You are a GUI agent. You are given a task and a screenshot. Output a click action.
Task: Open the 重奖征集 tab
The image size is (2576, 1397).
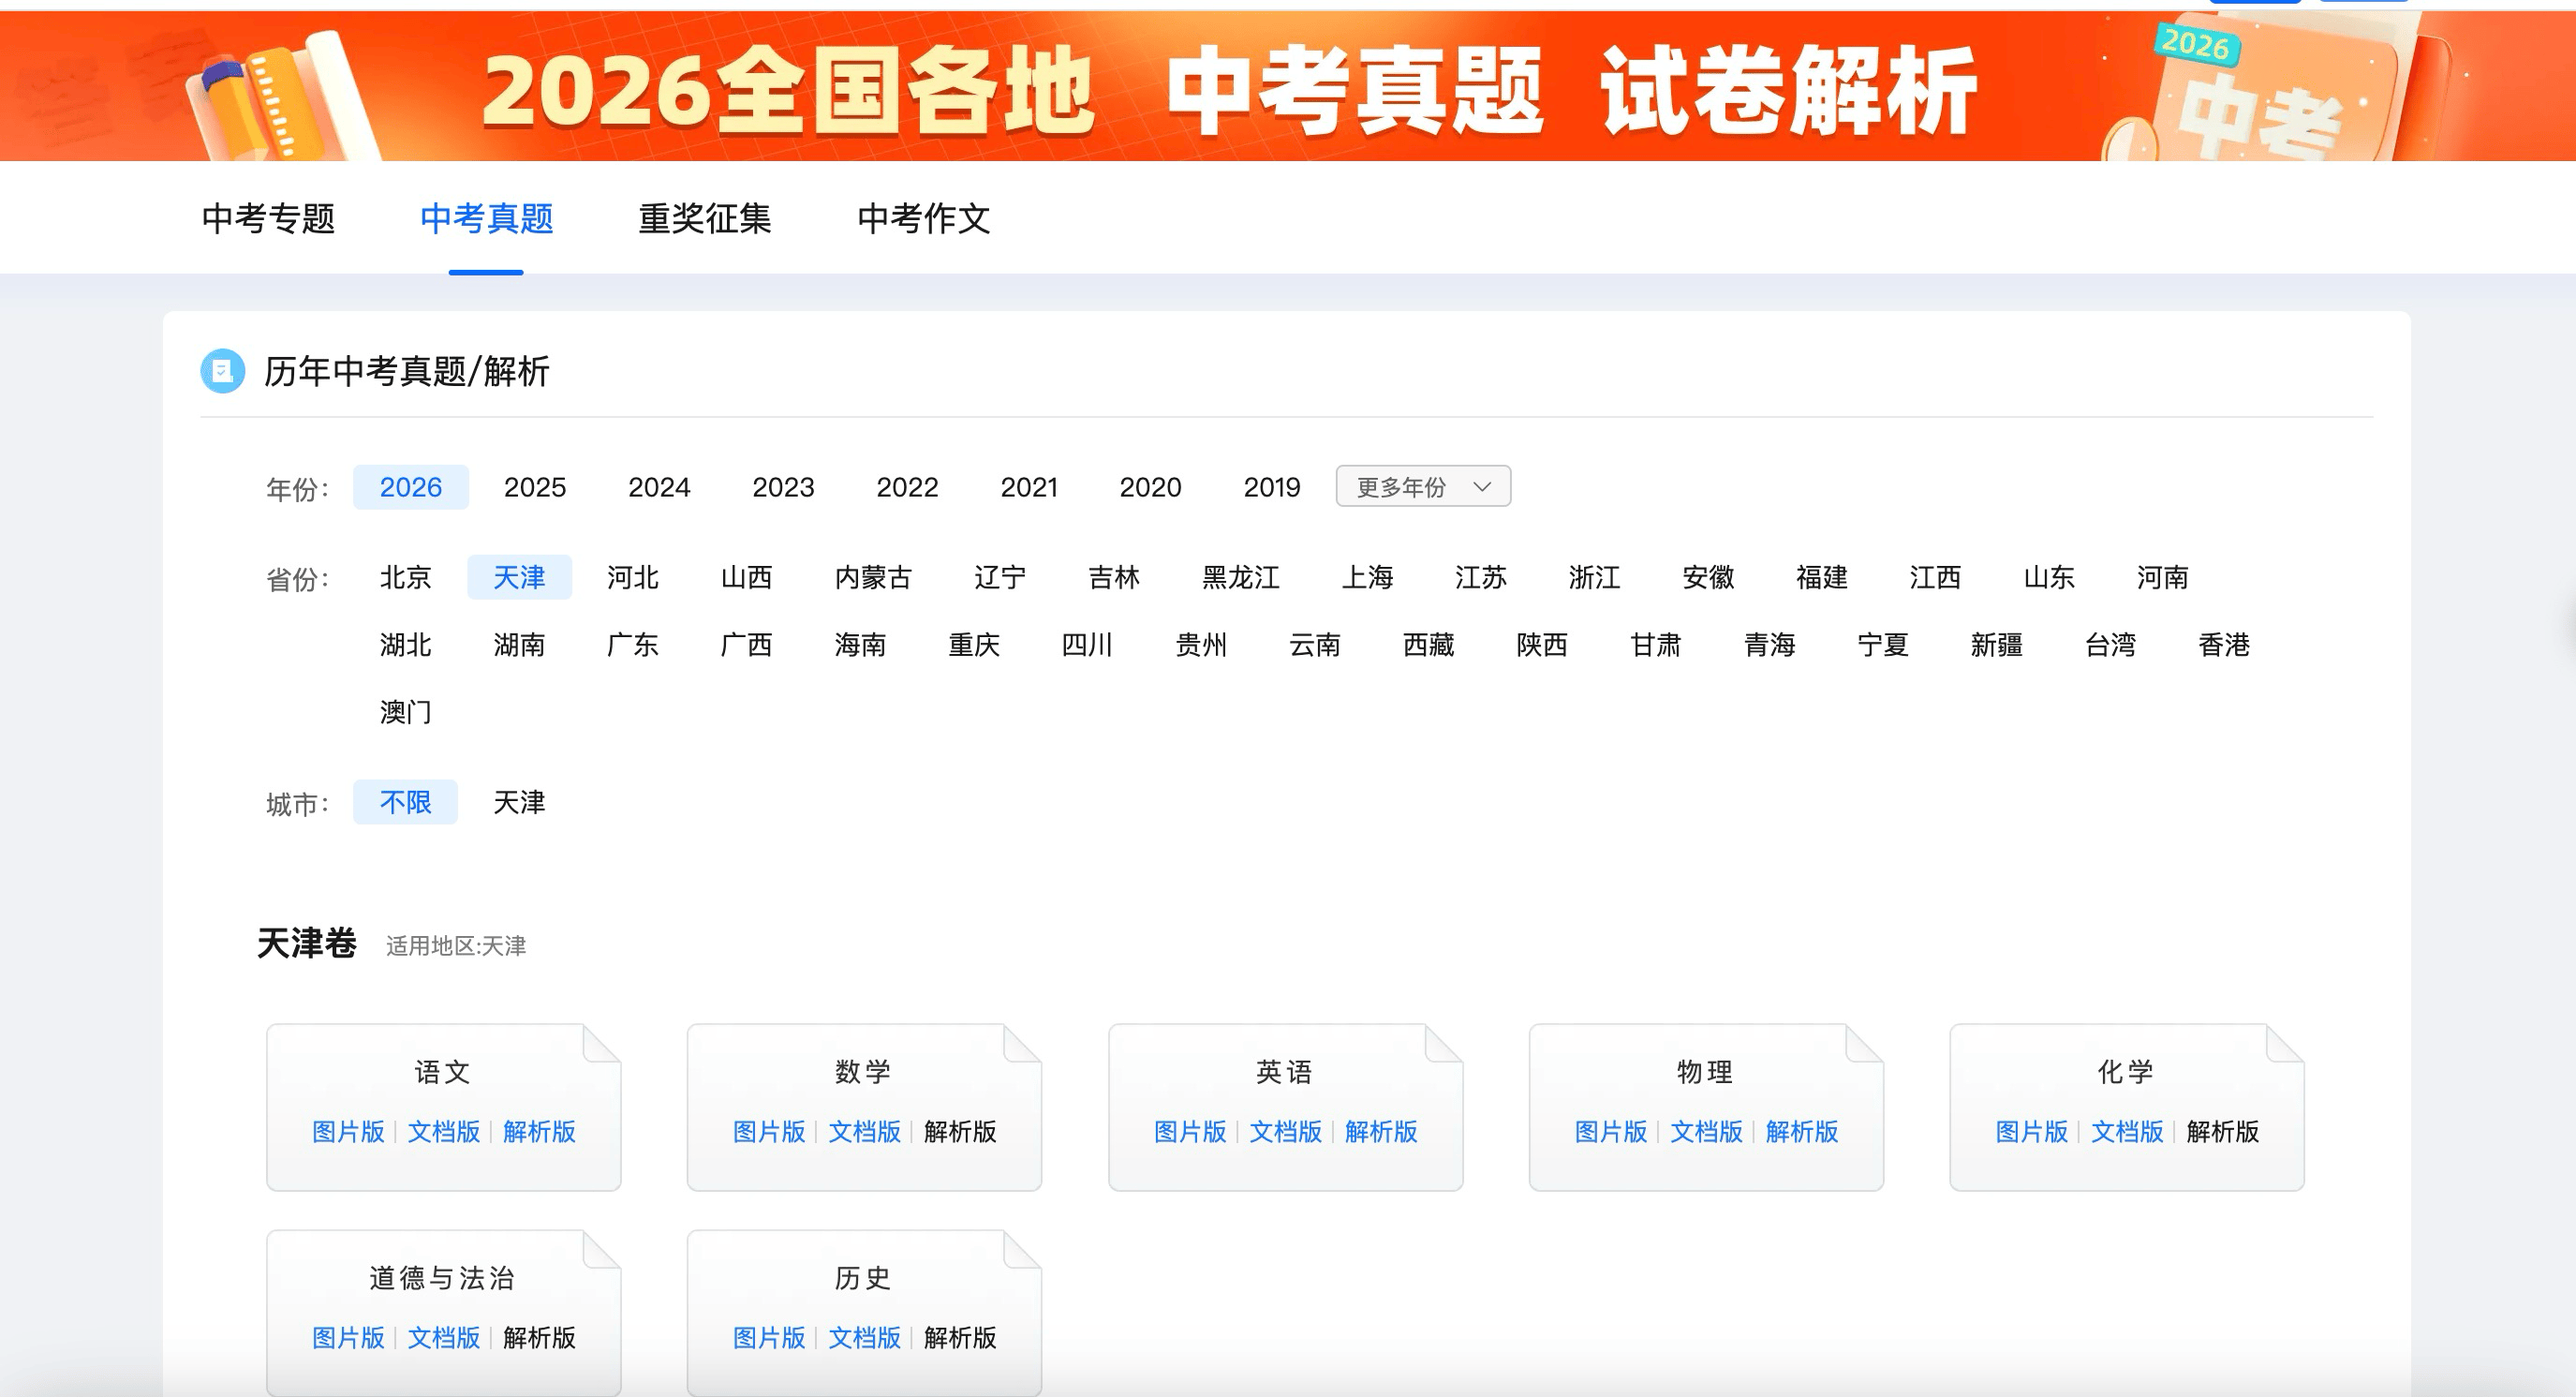tap(705, 218)
